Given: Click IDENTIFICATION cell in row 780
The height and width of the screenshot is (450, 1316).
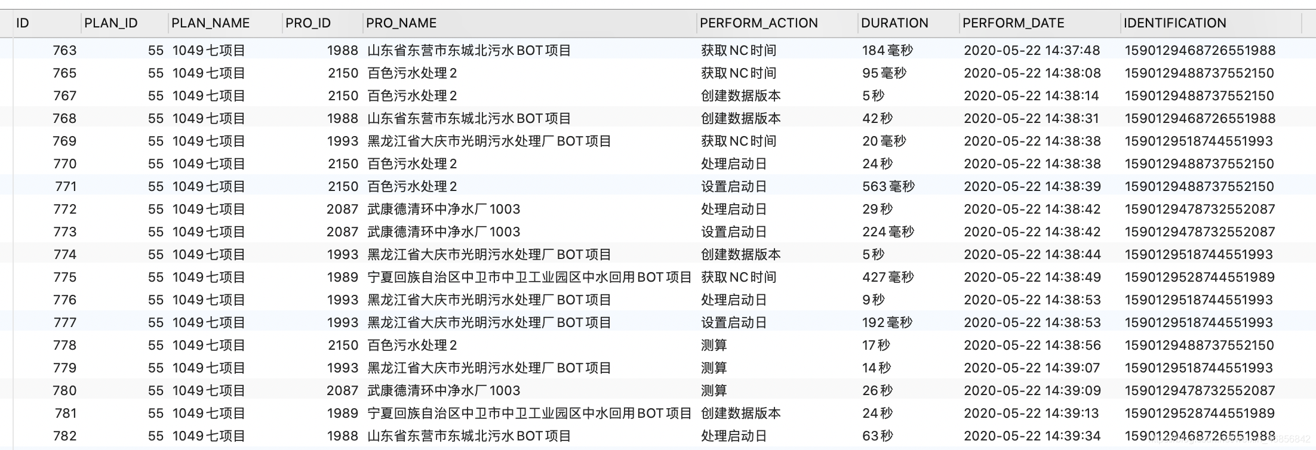Looking at the screenshot, I should 1200,391.
